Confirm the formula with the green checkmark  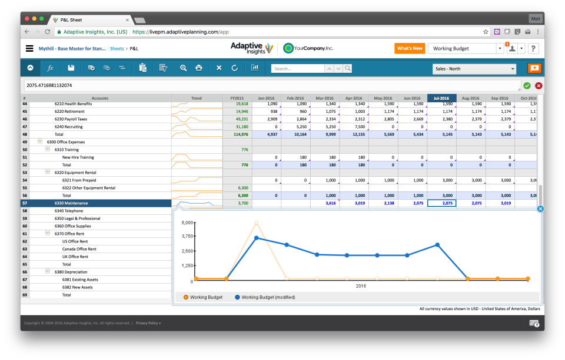[527, 85]
